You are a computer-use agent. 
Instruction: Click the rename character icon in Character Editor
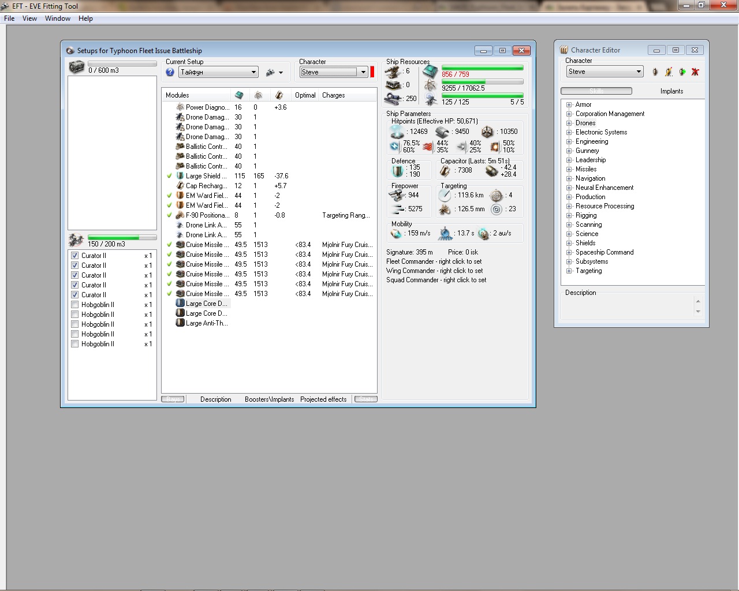(669, 72)
